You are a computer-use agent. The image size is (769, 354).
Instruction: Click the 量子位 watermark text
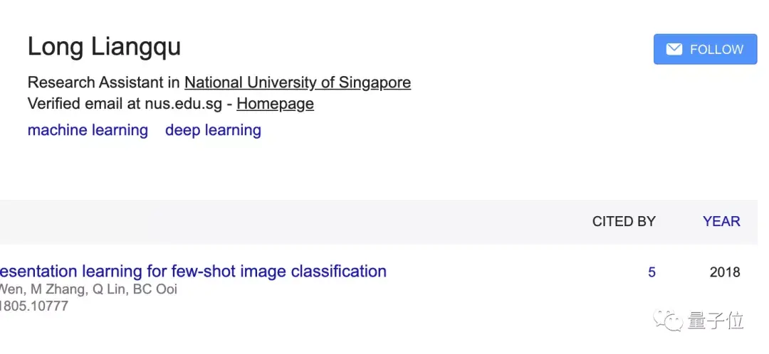click(x=716, y=321)
